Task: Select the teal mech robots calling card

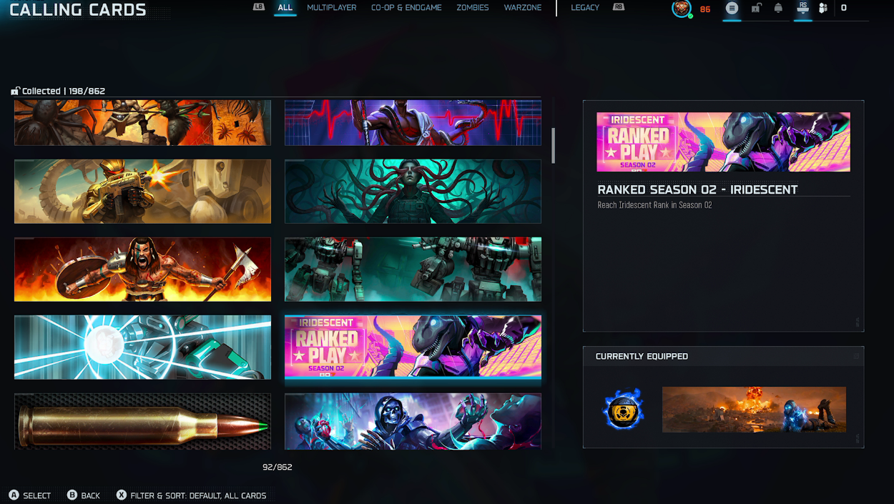Action: tap(413, 269)
